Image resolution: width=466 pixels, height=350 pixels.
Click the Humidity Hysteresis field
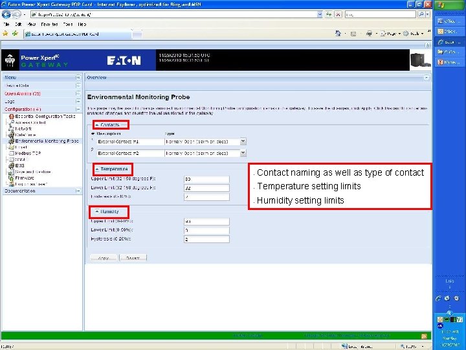tap(206, 239)
